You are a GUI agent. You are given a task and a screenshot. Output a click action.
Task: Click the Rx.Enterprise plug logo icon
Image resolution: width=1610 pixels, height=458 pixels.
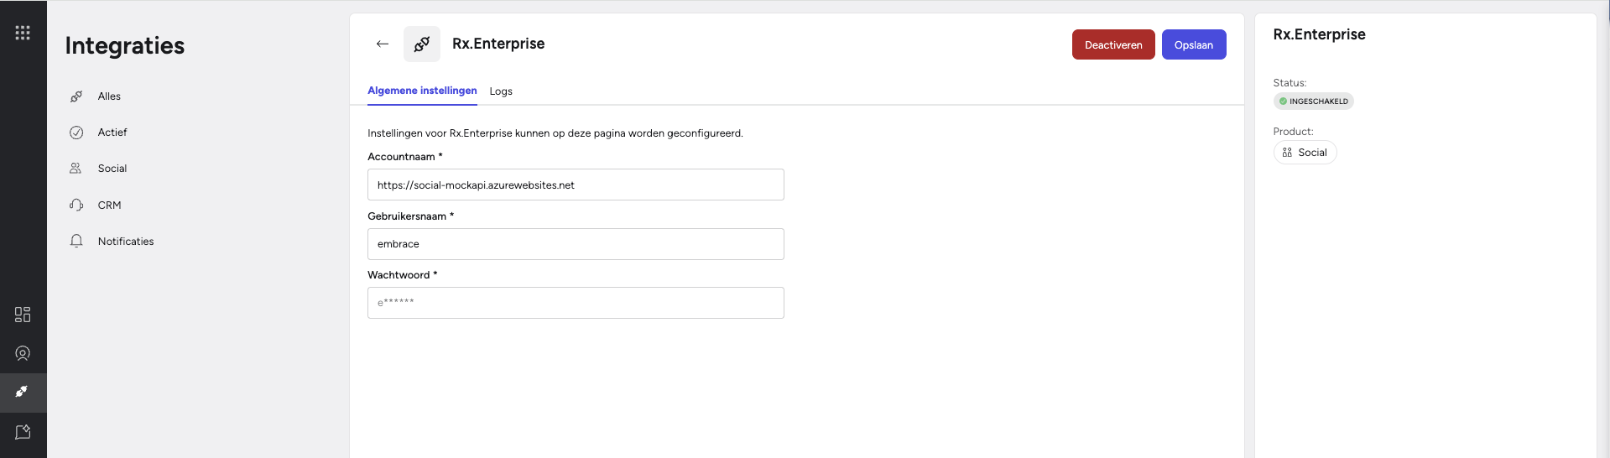[422, 44]
